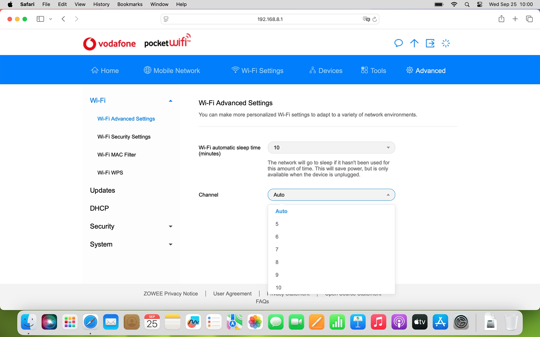
Task: Select channel 7 from the list
Action: 277,249
